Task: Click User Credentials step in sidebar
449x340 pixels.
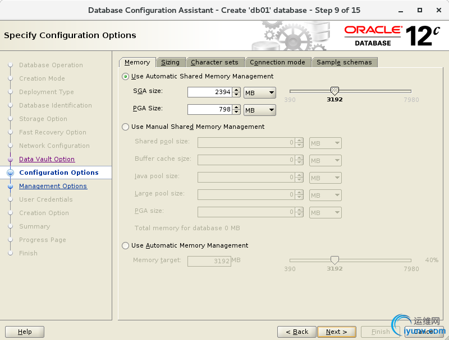Action: click(x=46, y=199)
